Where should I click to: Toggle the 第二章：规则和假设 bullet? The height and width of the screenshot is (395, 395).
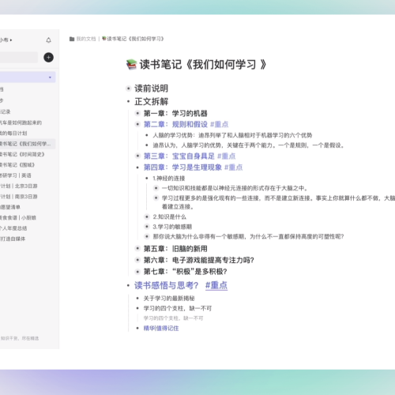point(137,124)
